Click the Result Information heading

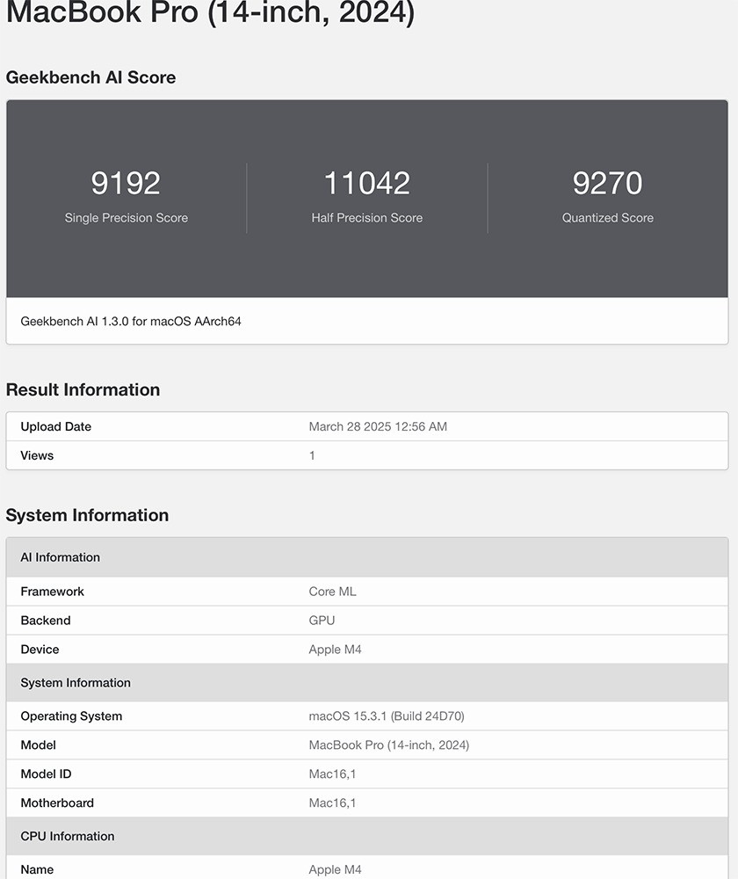point(83,390)
